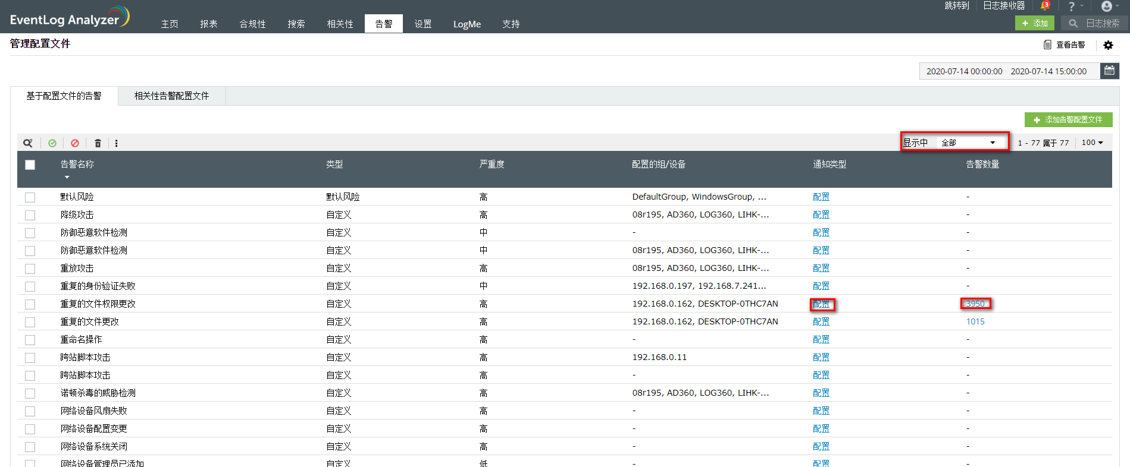Toggle the select-all checkbox in table header
Image resolution: width=1130 pixels, height=467 pixels.
coord(30,165)
